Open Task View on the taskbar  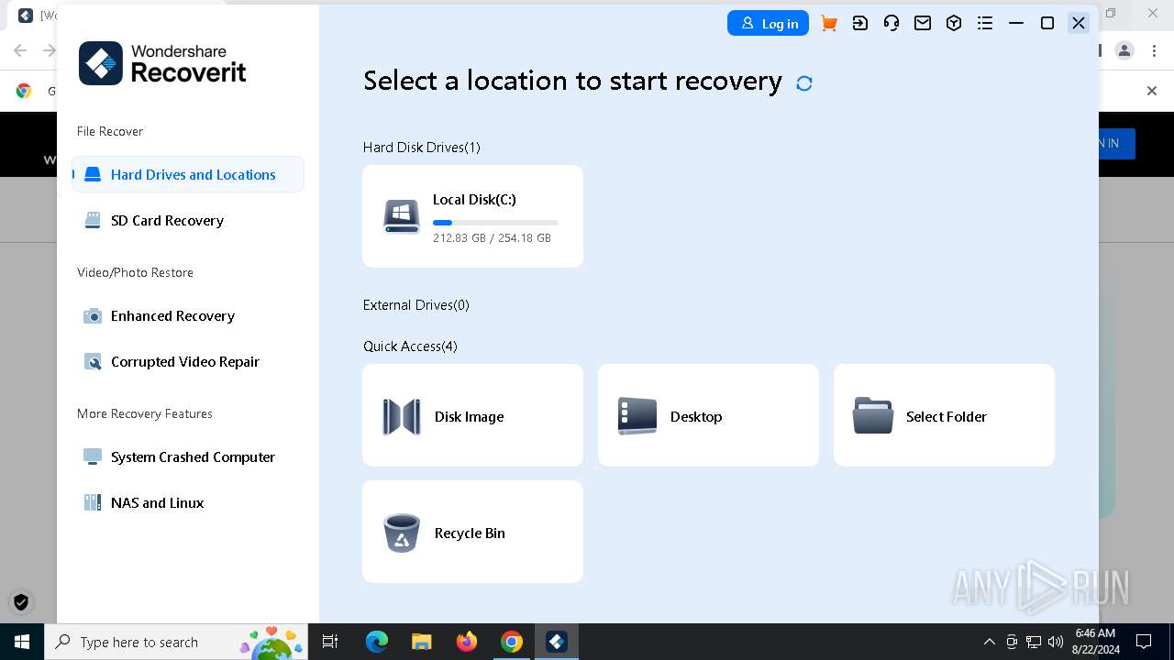coord(330,642)
